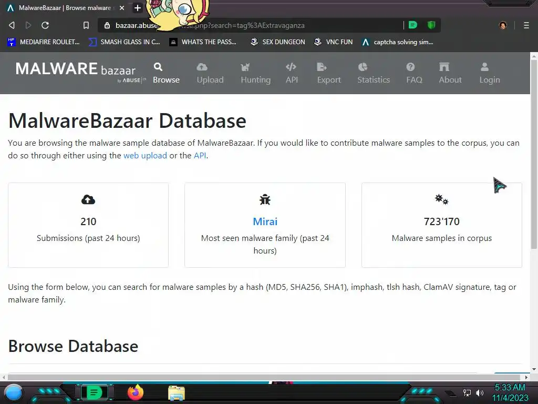Open the captcha solving sim... bookmark
This screenshot has height=404, width=538.
[397, 42]
